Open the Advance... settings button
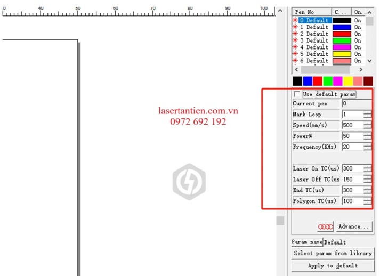 [x=354, y=226]
